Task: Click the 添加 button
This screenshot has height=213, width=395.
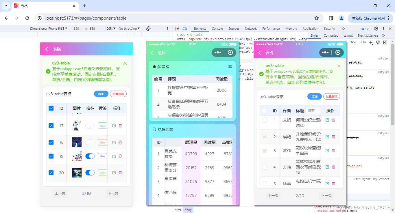Action: point(101,94)
